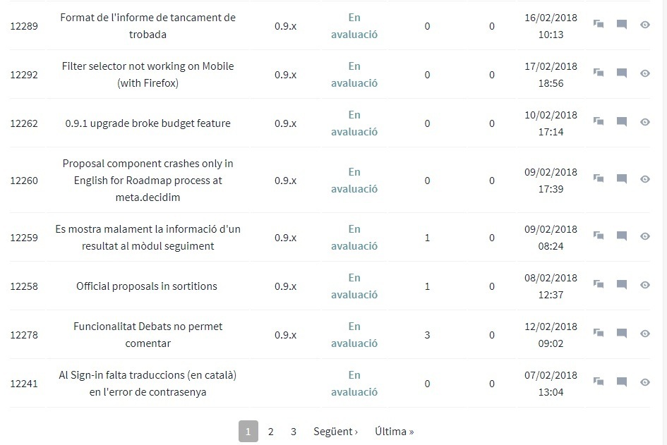
Task: Click the single comment bubble icon for proposal 12292
Action: 622,73
